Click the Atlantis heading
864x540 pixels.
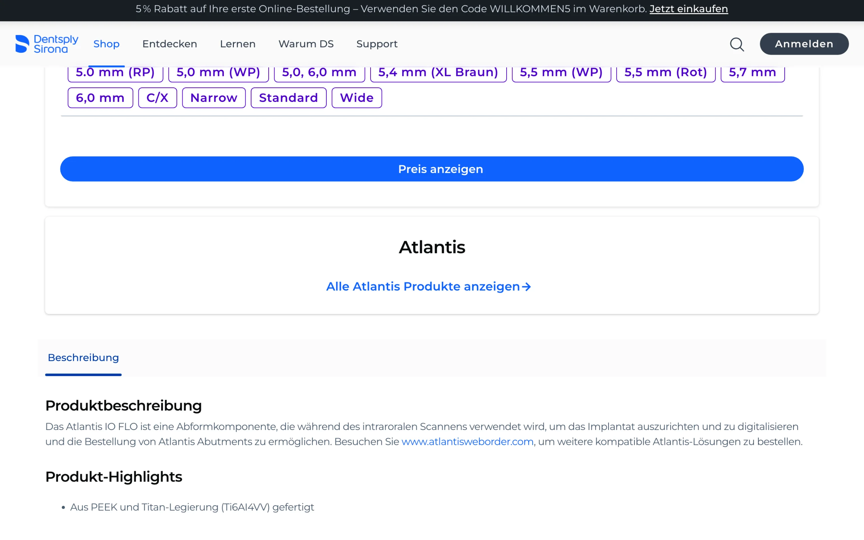[x=432, y=247]
